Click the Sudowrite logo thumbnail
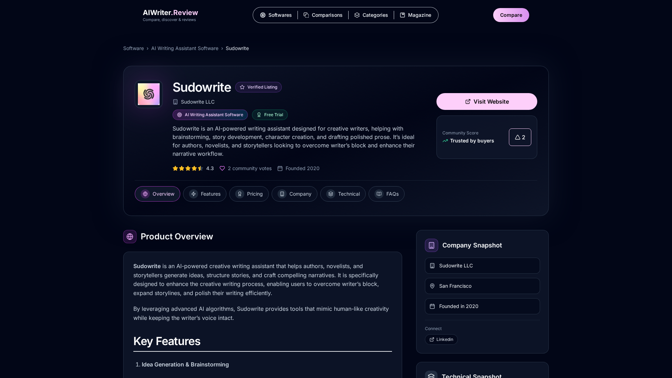This screenshot has width=672, height=378. (149, 94)
